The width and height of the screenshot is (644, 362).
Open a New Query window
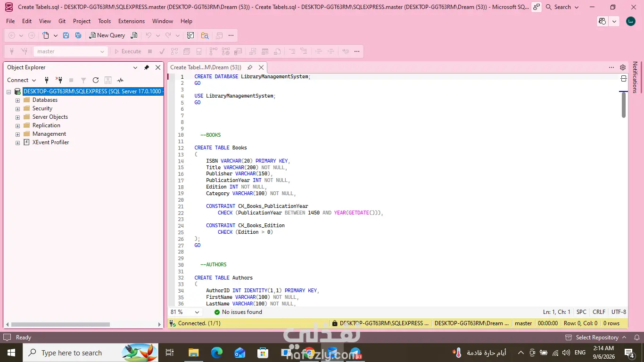tap(107, 35)
